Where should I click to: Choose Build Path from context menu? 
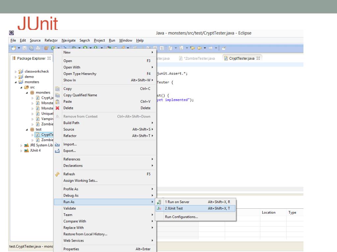(x=105, y=123)
